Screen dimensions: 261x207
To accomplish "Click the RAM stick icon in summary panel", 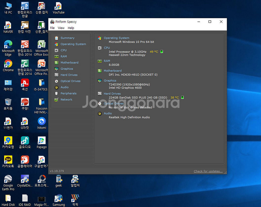I will (x=100, y=61).
